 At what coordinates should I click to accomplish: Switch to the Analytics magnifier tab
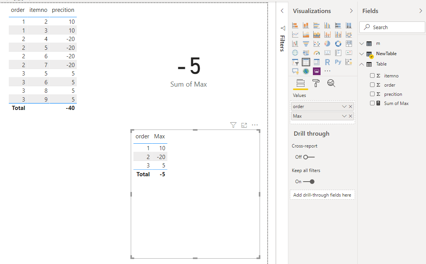point(331,83)
